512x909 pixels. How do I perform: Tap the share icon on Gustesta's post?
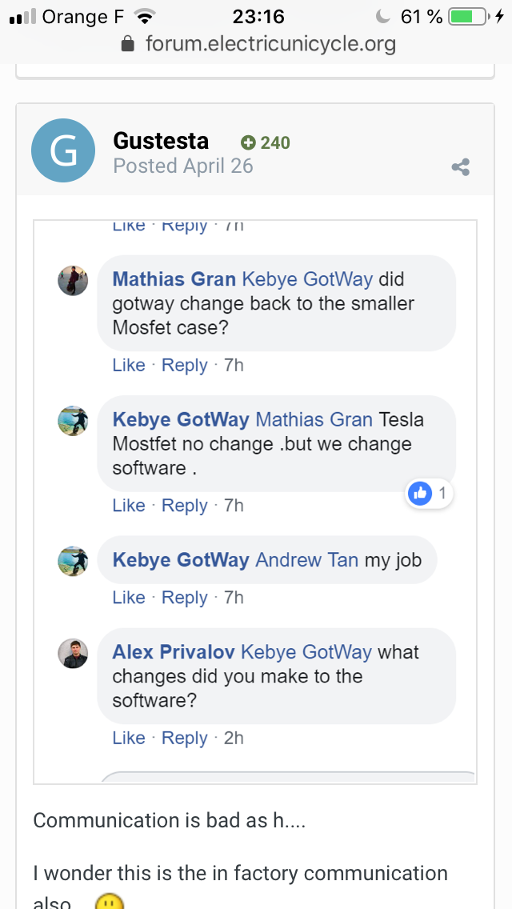[460, 167]
